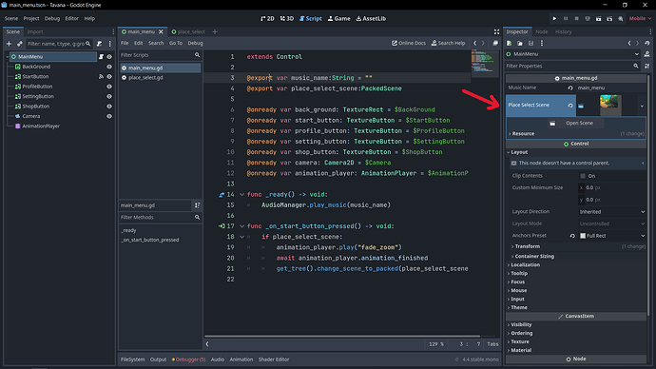Save the resource in Inspector toolbar

531,43
